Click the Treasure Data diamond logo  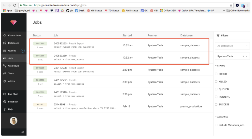(13, 23)
